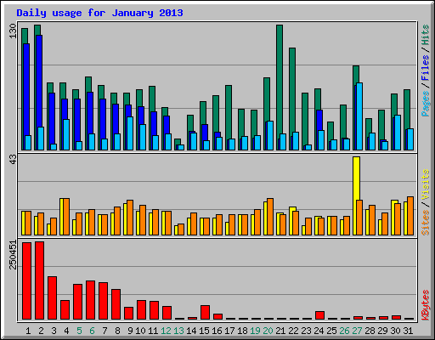Click the light blue Pages bar for day 4

(x=66, y=134)
